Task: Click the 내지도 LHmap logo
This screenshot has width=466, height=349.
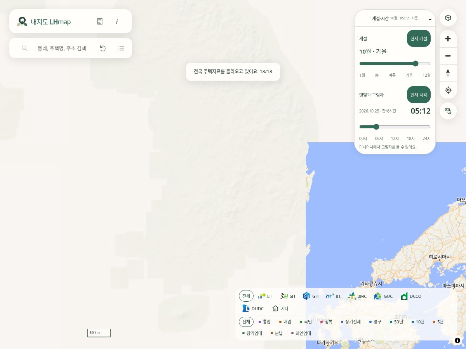Action: tap(44, 22)
